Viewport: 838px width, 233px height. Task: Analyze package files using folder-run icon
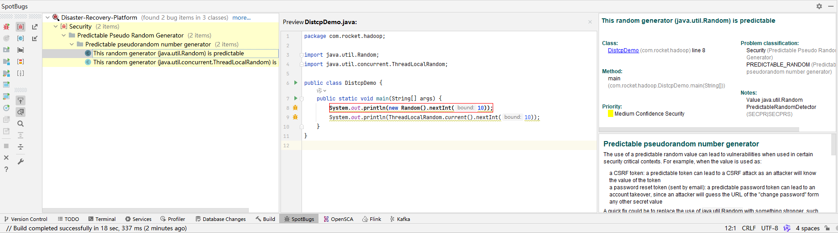(x=6, y=50)
